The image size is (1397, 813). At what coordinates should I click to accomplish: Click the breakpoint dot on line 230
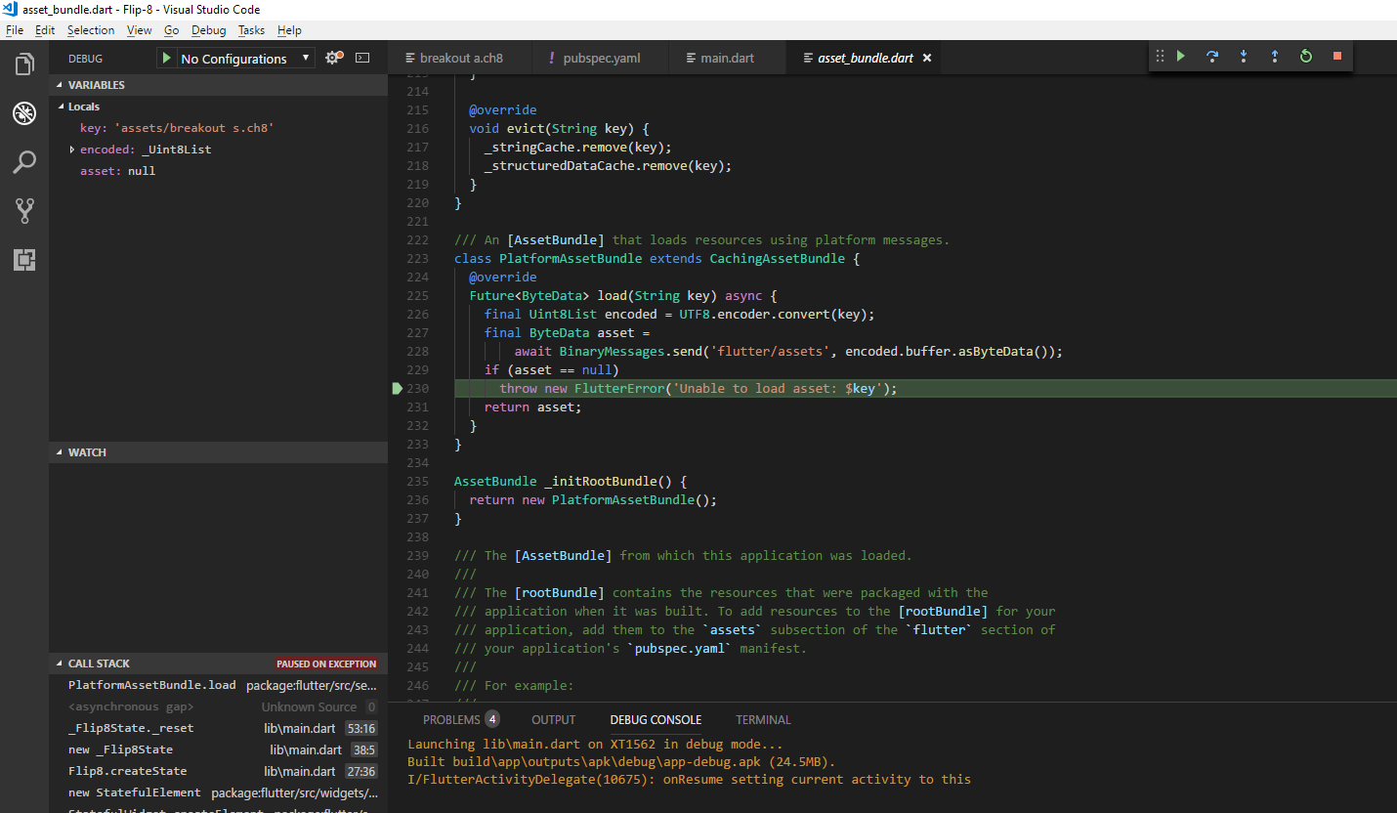click(x=397, y=388)
